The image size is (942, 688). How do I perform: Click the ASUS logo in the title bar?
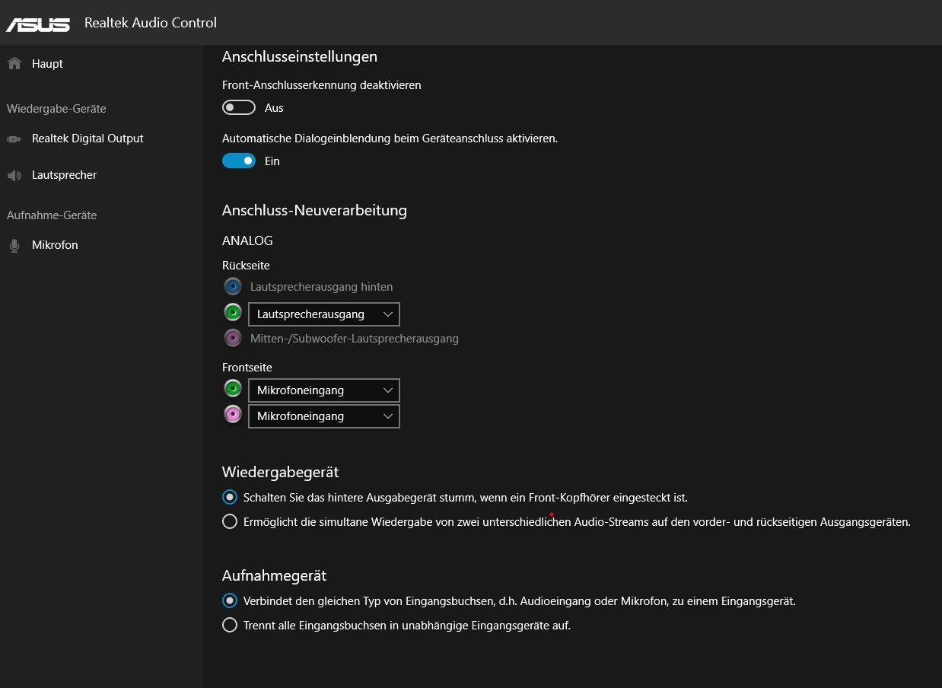click(x=38, y=24)
